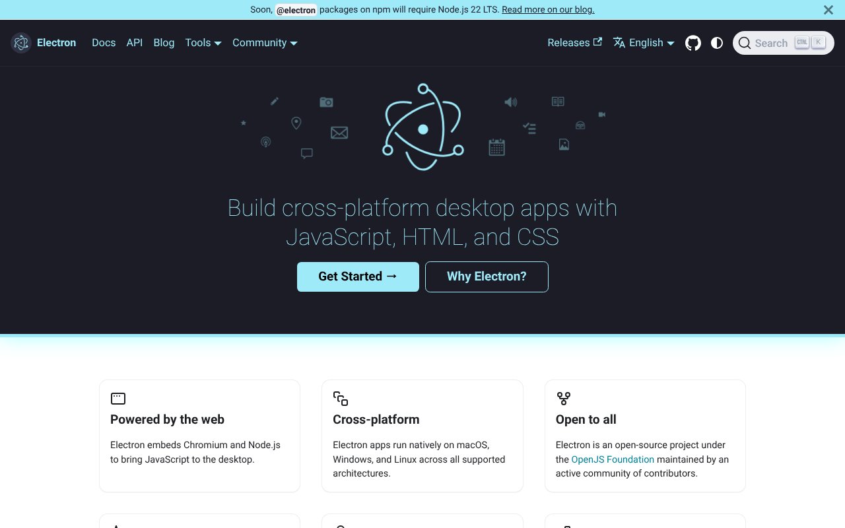Go to the Blog page
845x528 pixels.
pos(164,43)
